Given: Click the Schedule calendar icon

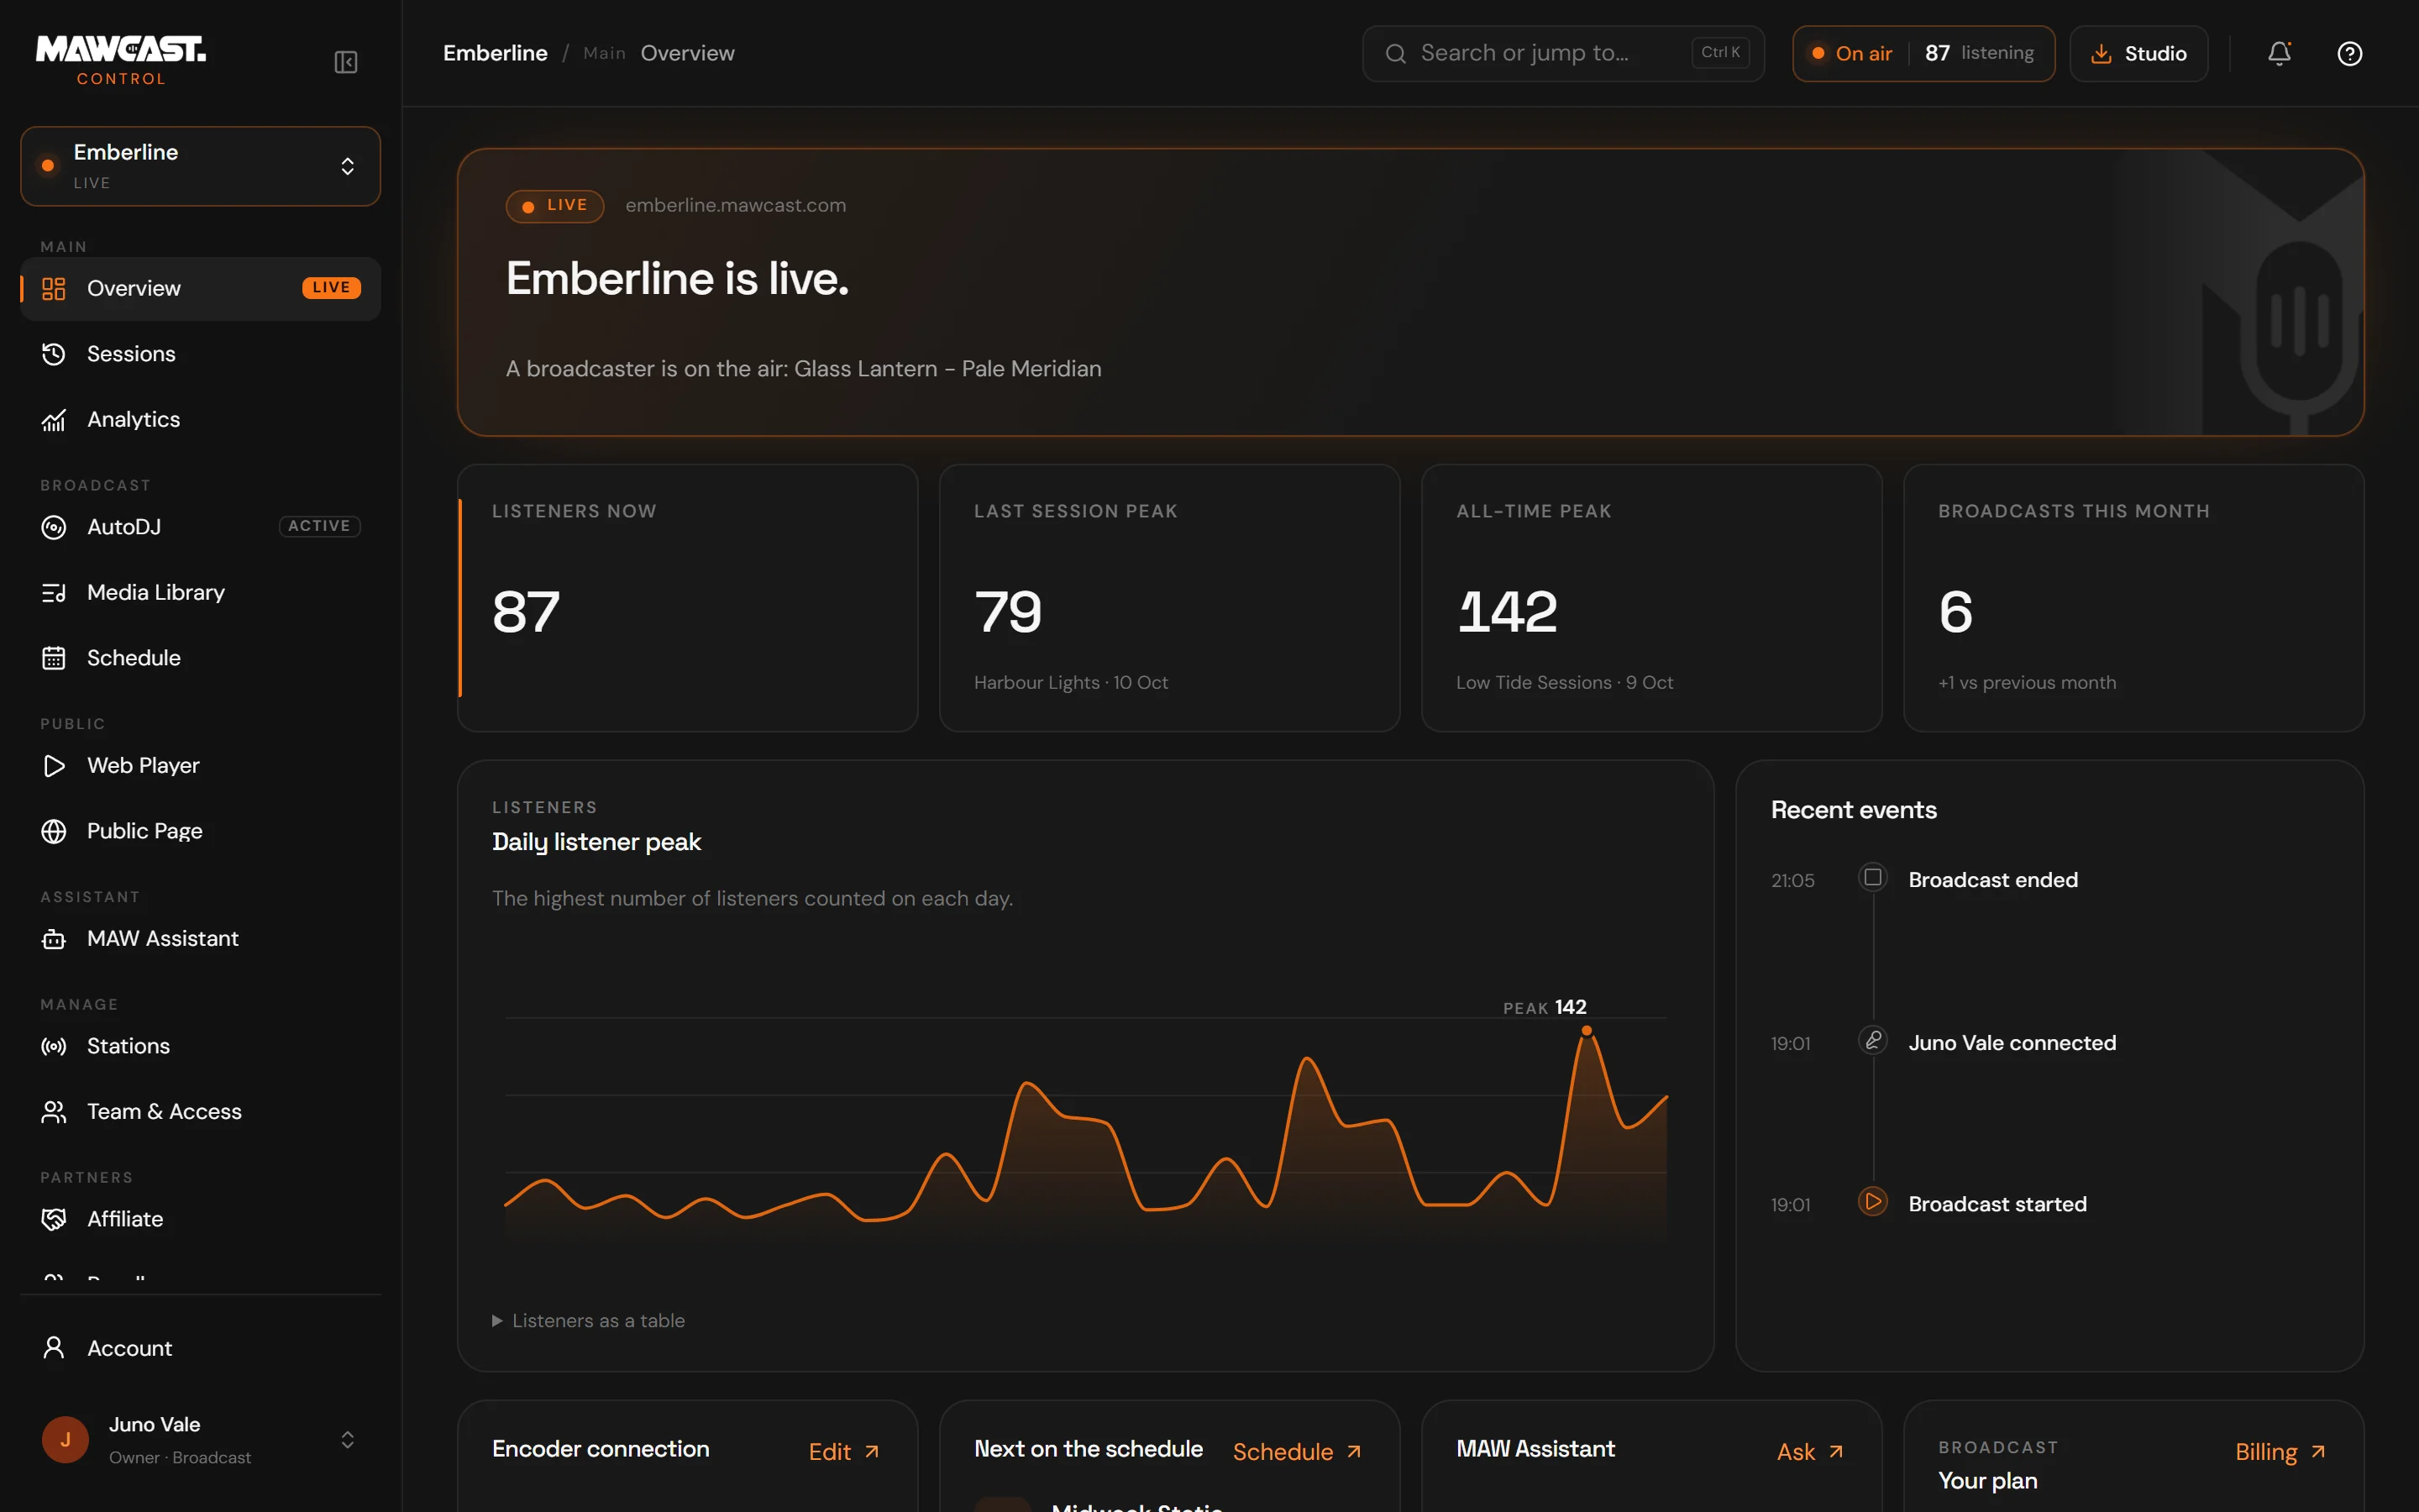Looking at the screenshot, I should (x=54, y=658).
